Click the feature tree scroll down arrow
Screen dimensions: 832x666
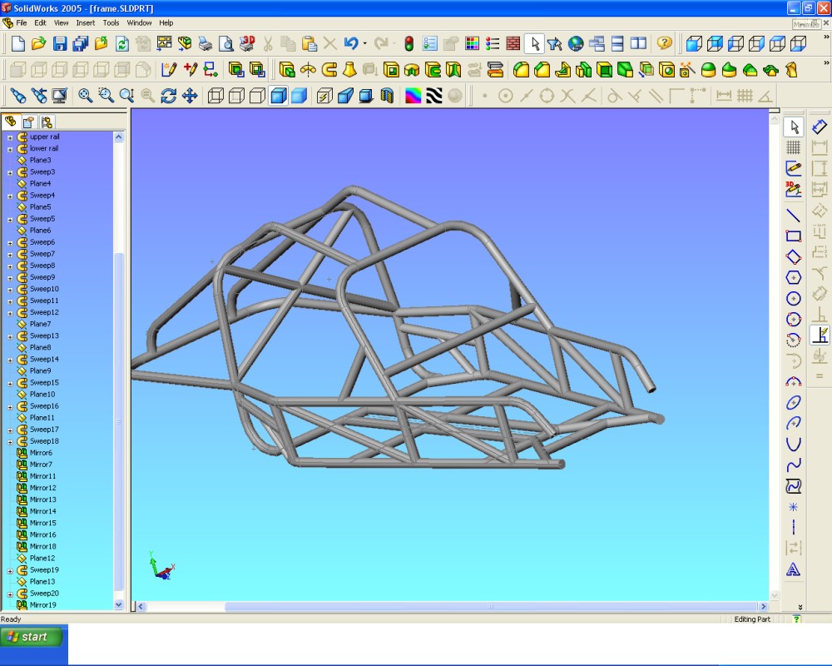point(118,604)
